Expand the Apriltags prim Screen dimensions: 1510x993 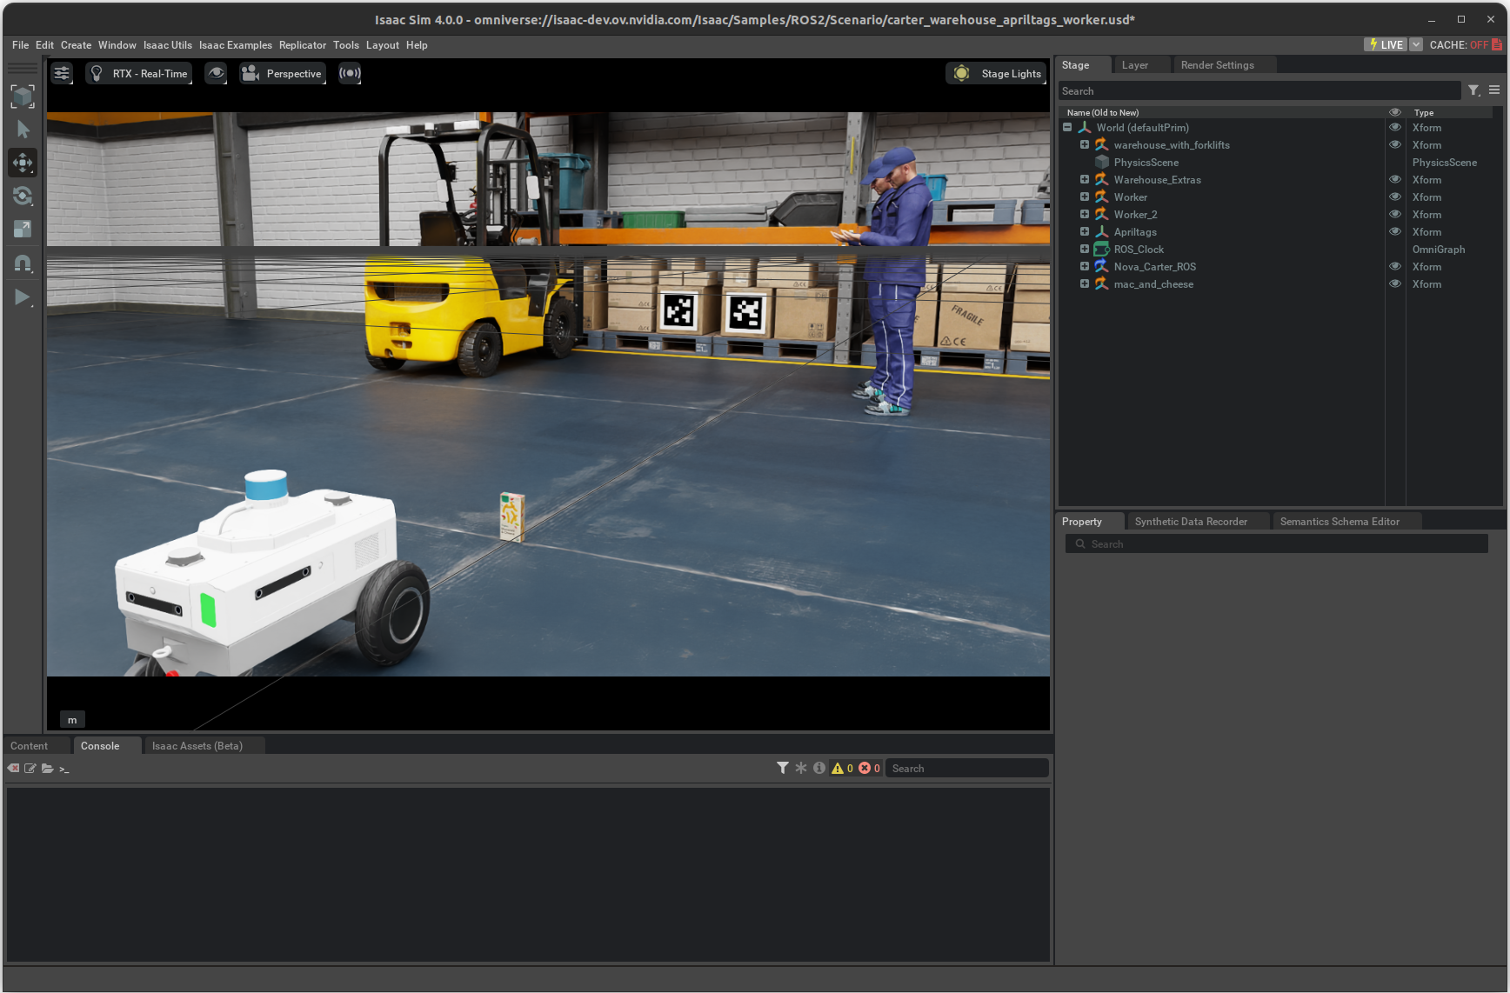(x=1084, y=231)
